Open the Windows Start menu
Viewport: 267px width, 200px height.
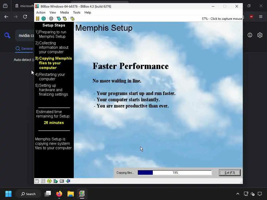8,194
